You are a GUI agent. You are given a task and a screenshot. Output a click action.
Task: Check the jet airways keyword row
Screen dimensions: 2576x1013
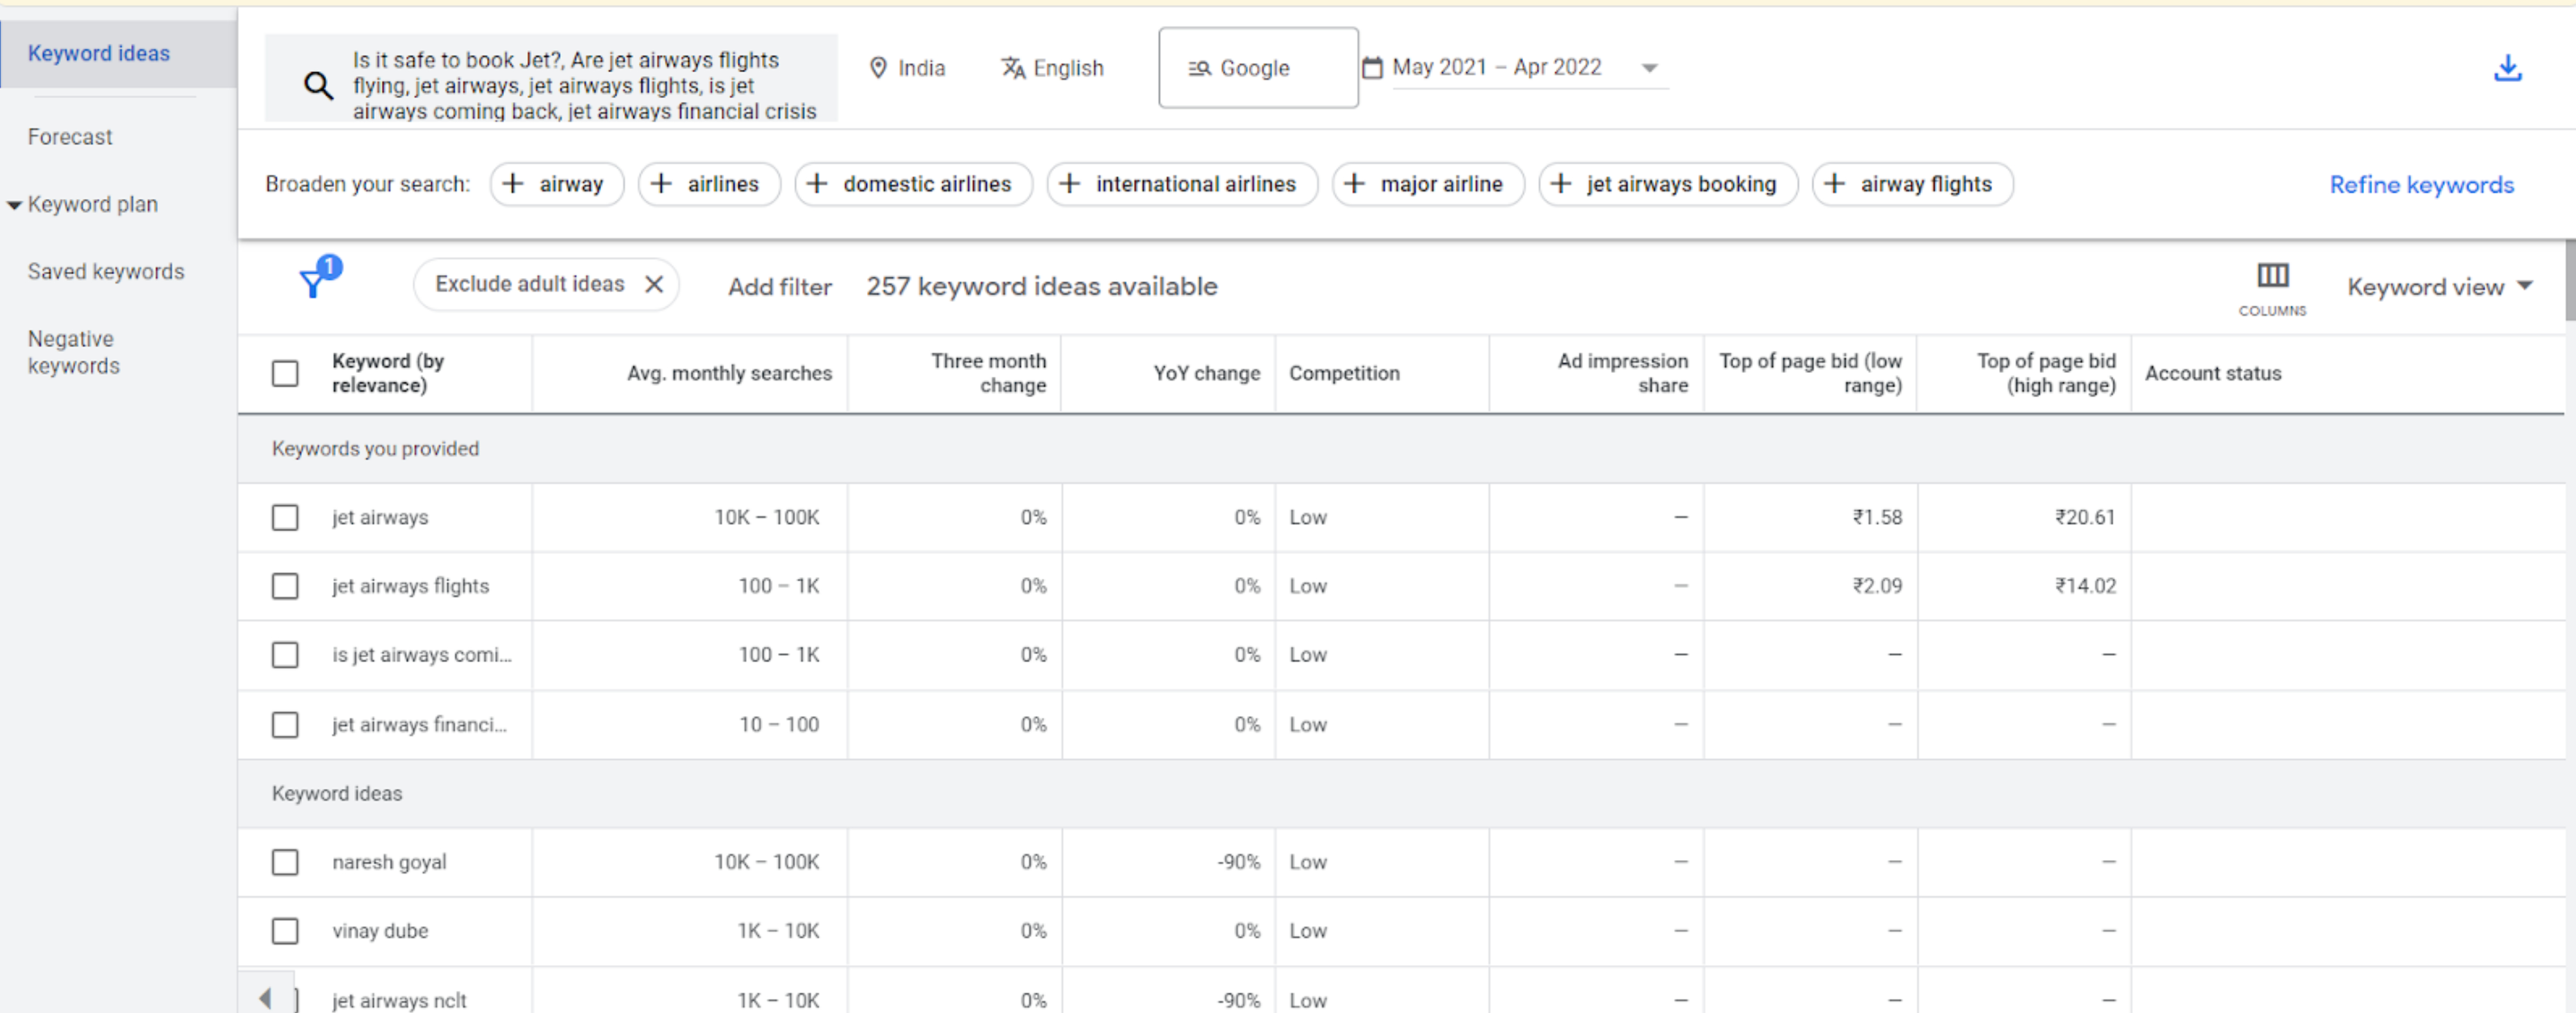pyautogui.click(x=285, y=518)
